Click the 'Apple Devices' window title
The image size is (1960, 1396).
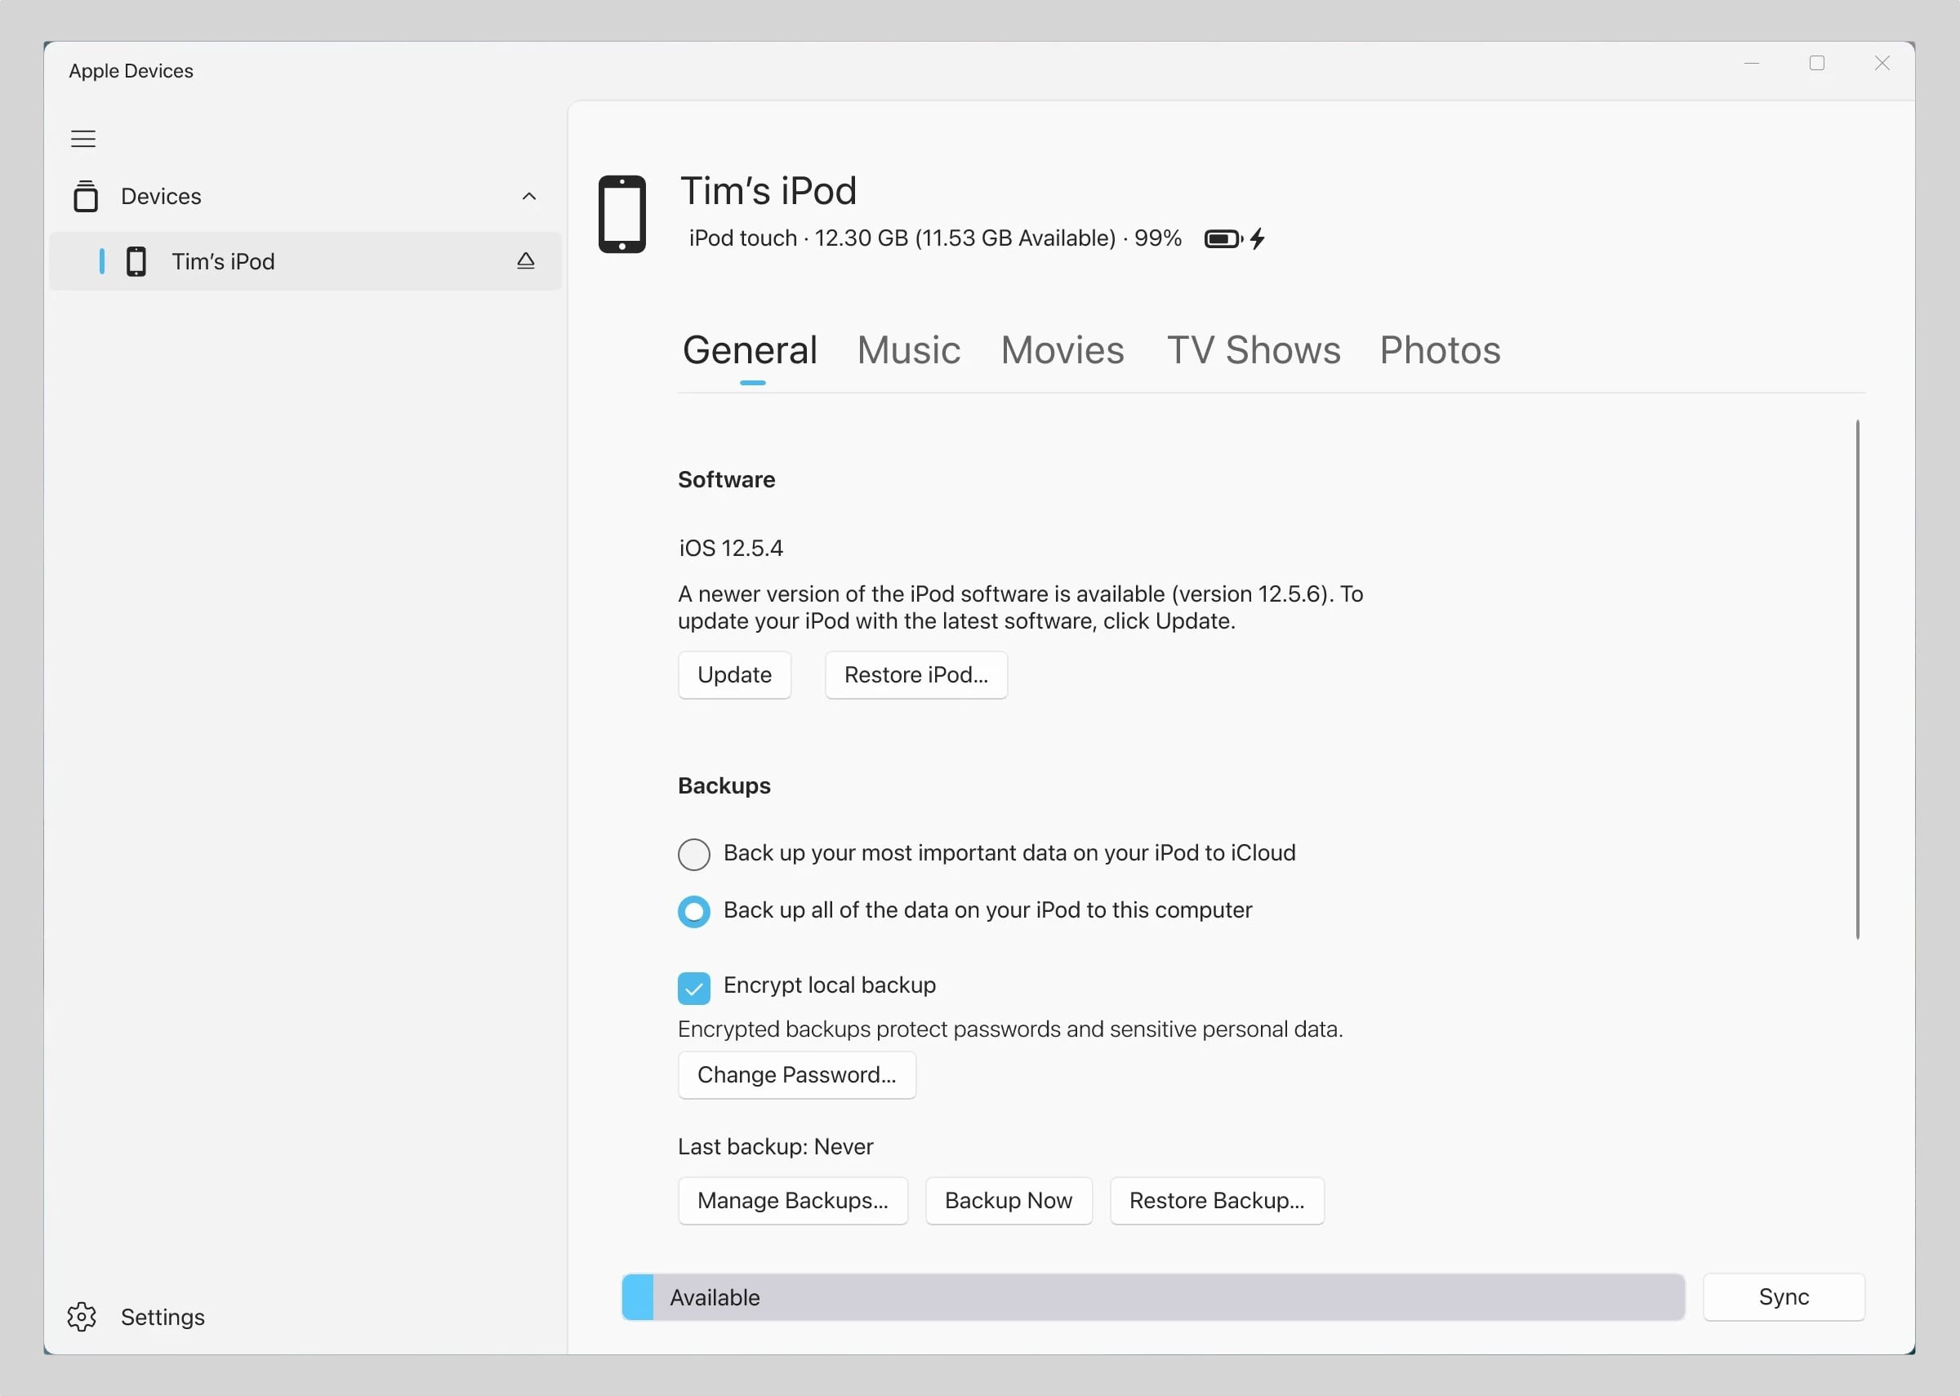click(131, 70)
